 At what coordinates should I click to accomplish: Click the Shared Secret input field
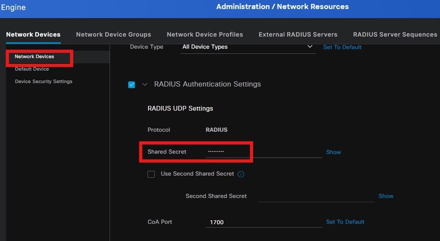[264, 152]
